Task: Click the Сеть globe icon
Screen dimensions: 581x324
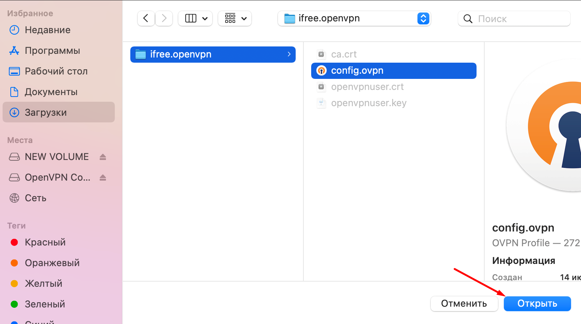Action: tap(14, 198)
